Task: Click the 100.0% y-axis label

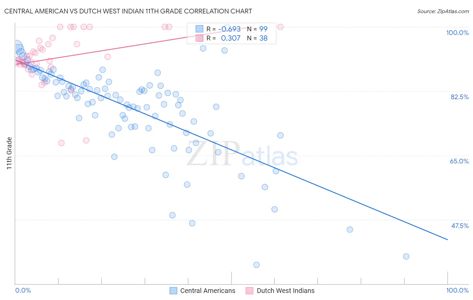Action: [x=457, y=33]
